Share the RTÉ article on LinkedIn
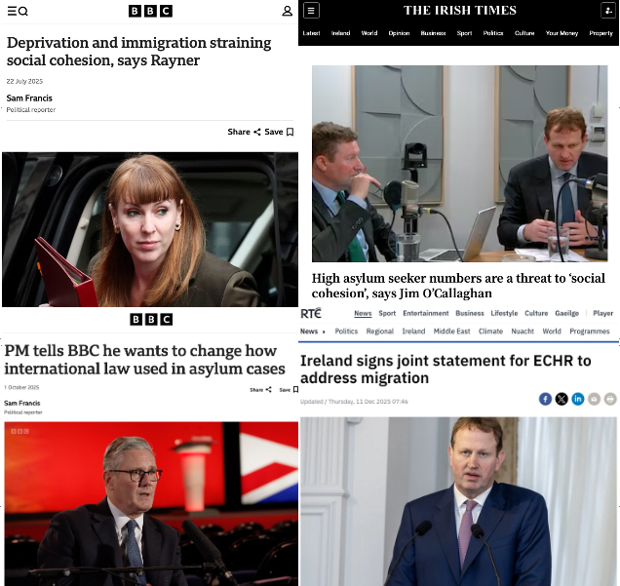 [578, 399]
